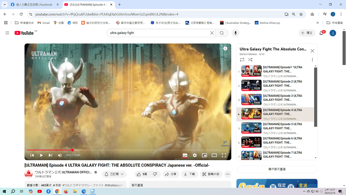Switch to miniplayer mode
Screen dimensions: 346x195
[204, 155]
